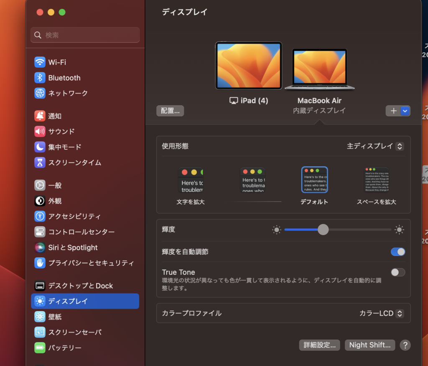This screenshot has height=366, width=428.
Task: Click the high brightness sun icon
Action: tap(399, 230)
